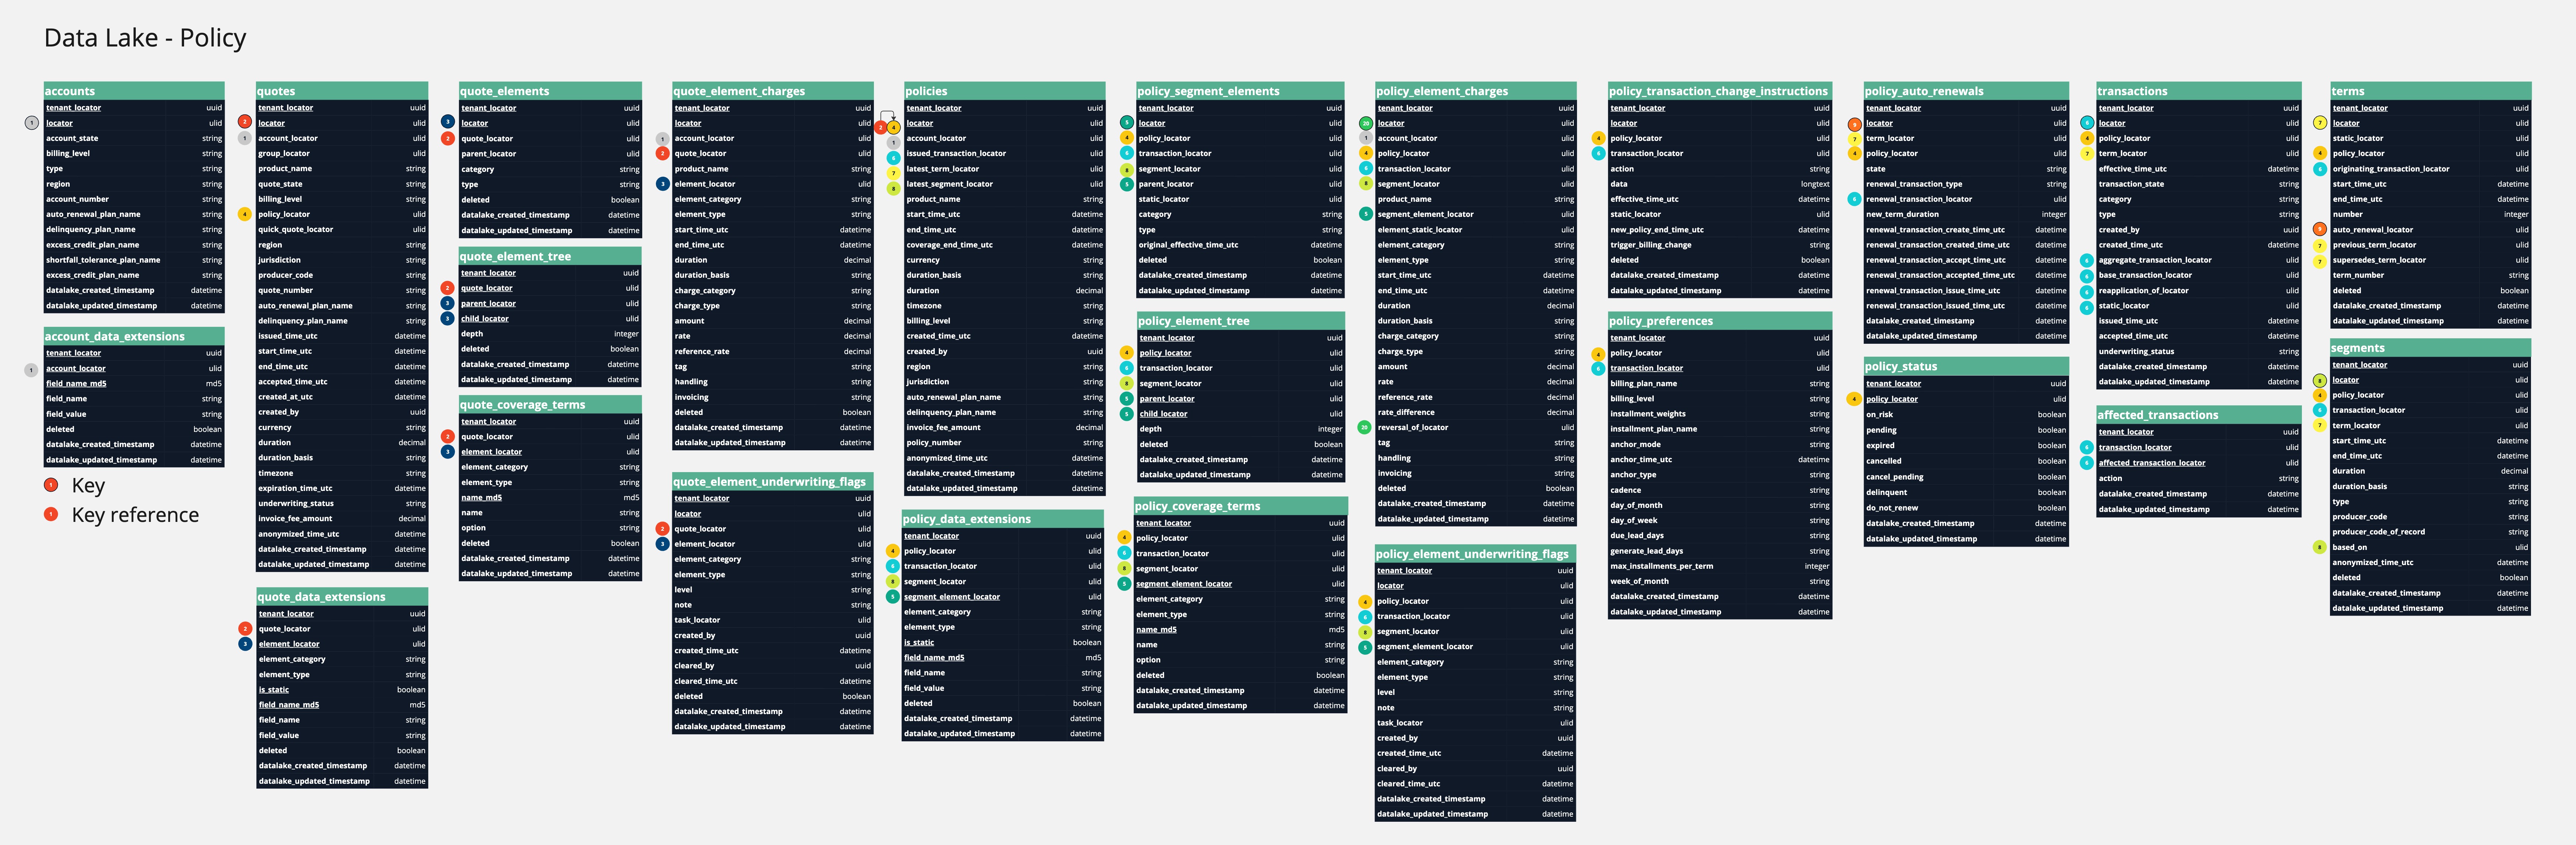Select the longtext type of the data row
Viewport: 2576px width, 845px height.
1815,184
